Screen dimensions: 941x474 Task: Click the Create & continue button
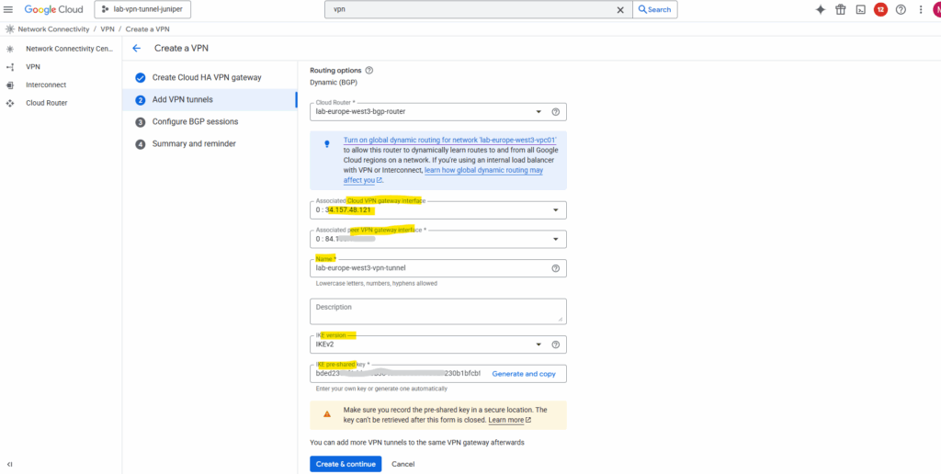346,464
